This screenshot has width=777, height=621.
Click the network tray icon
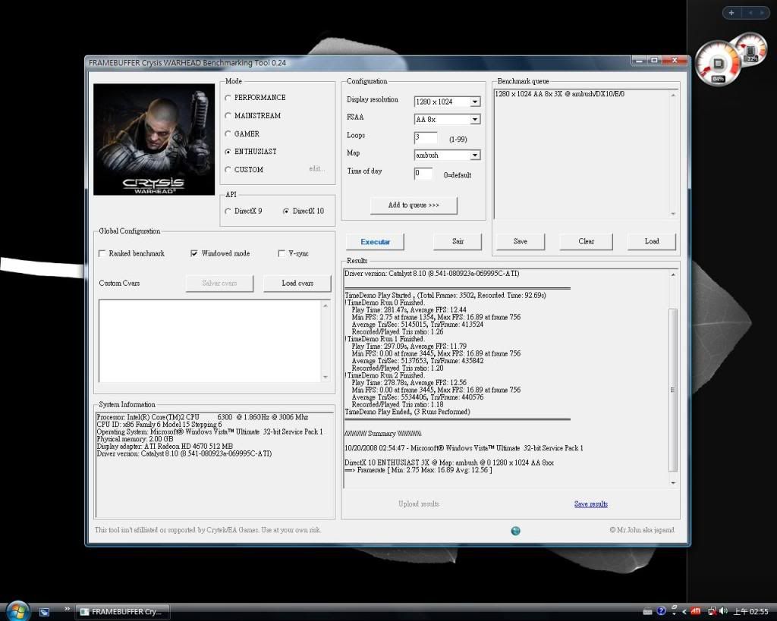pos(712,611)
